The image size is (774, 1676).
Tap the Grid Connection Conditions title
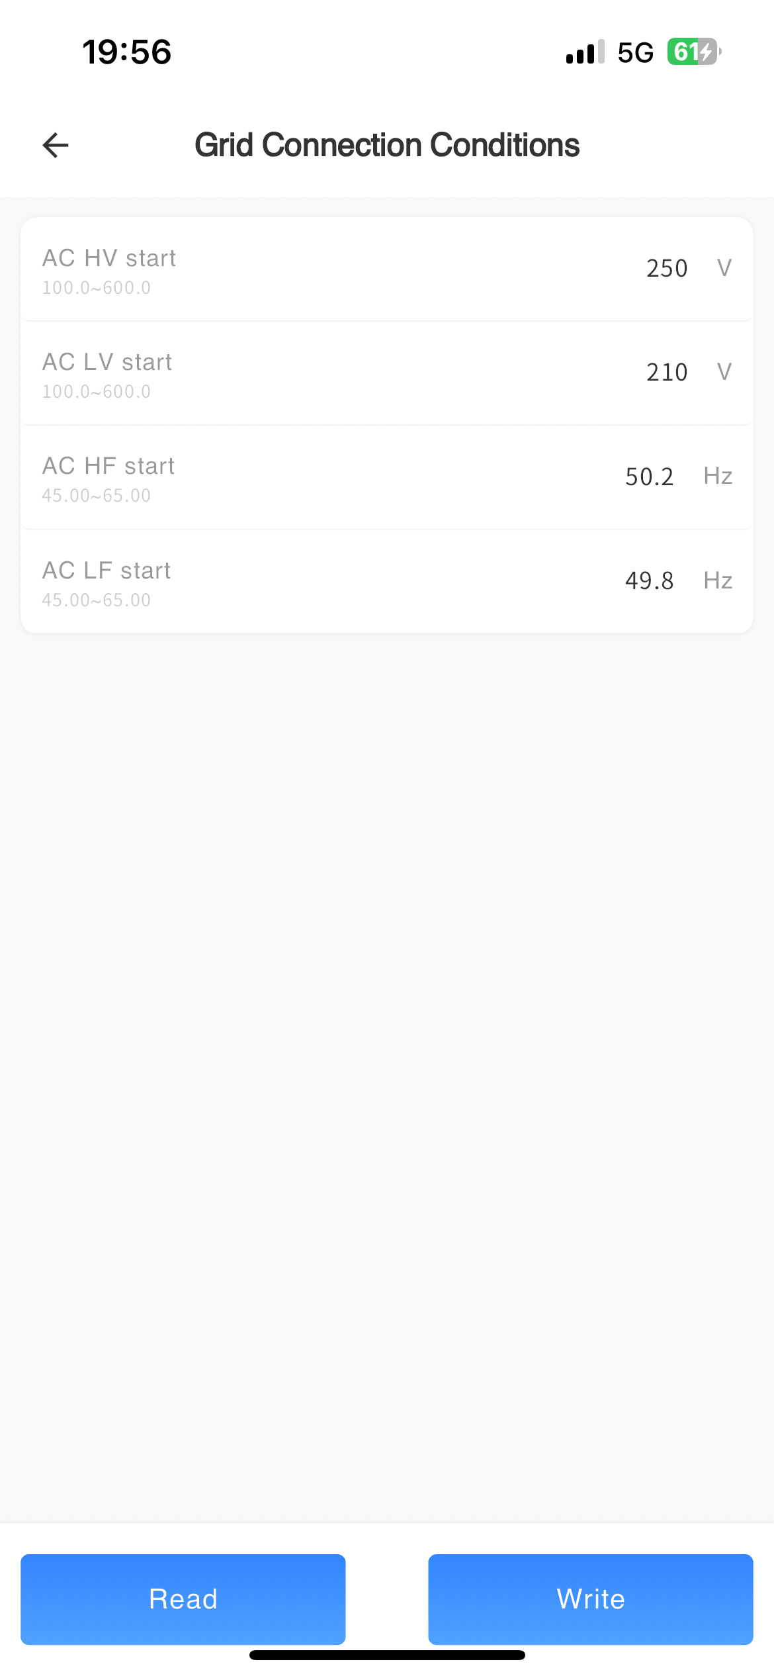click(x=387, y=146)
